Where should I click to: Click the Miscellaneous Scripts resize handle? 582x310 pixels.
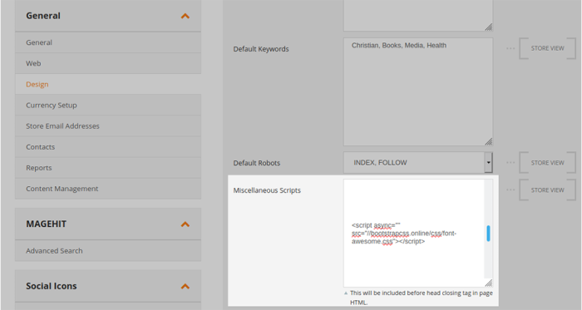click(x=489, y=283)
